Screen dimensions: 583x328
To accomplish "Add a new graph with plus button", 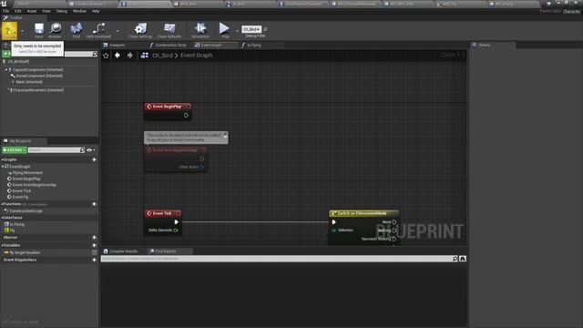I will tap(94, 159).
